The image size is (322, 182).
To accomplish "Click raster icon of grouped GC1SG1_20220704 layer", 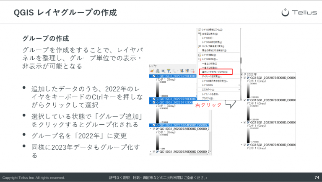I will tap(248, 145).
